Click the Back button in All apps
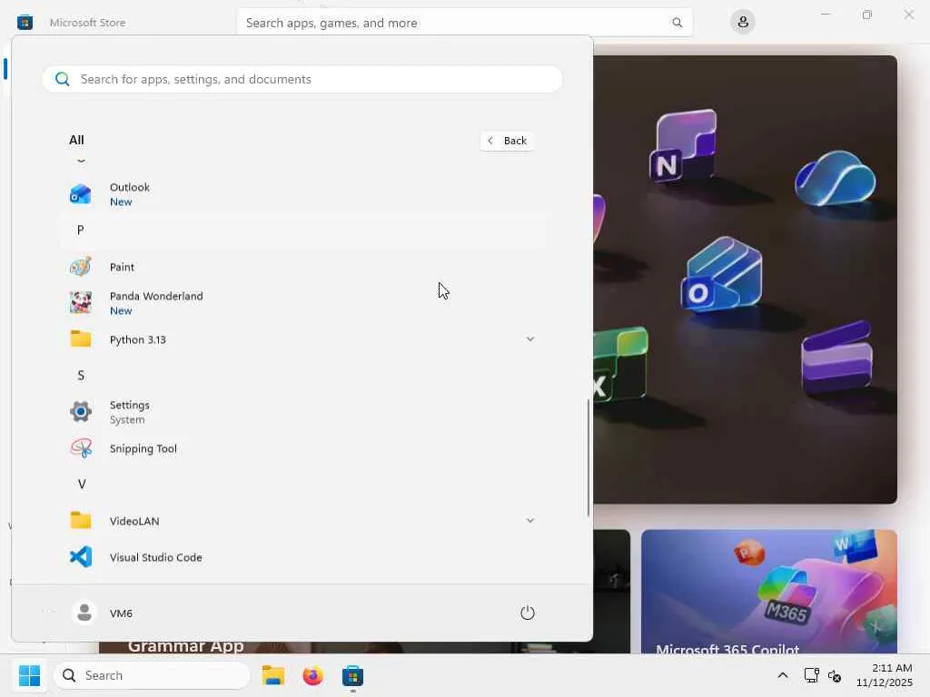930x697 pixels. pos(507,141)
